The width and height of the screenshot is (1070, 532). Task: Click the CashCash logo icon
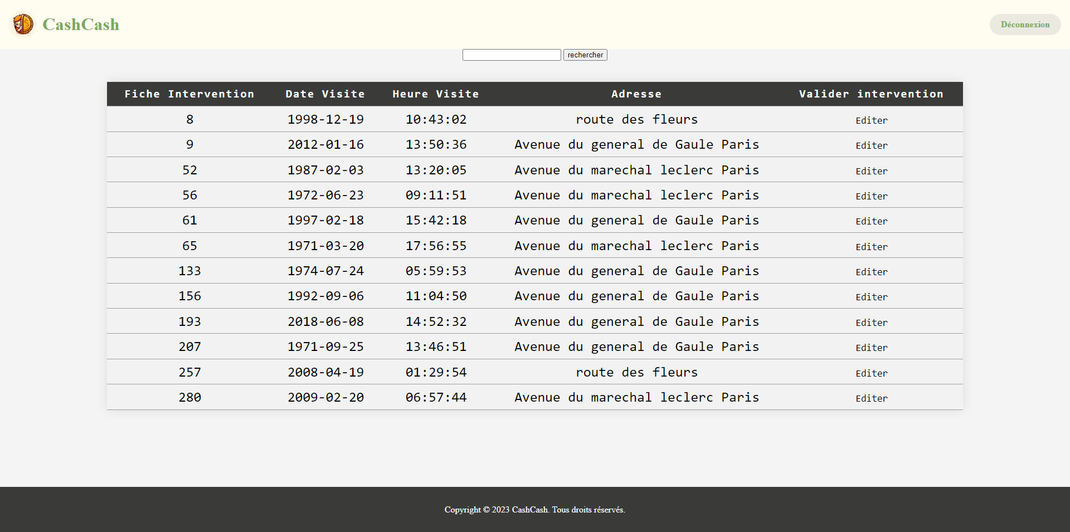point(23,25)
